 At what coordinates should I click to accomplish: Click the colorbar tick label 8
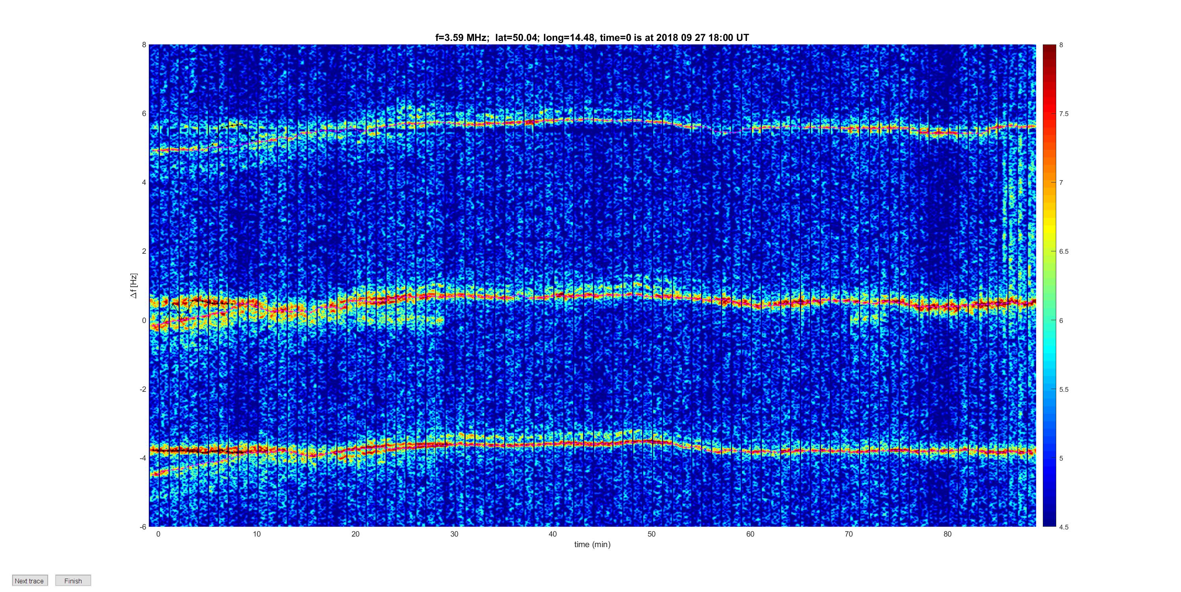[x=1061, y=45]
